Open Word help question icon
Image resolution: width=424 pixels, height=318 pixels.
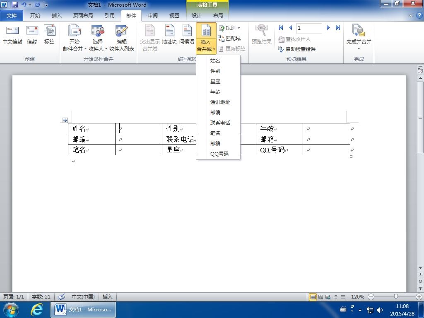(419, 15)
